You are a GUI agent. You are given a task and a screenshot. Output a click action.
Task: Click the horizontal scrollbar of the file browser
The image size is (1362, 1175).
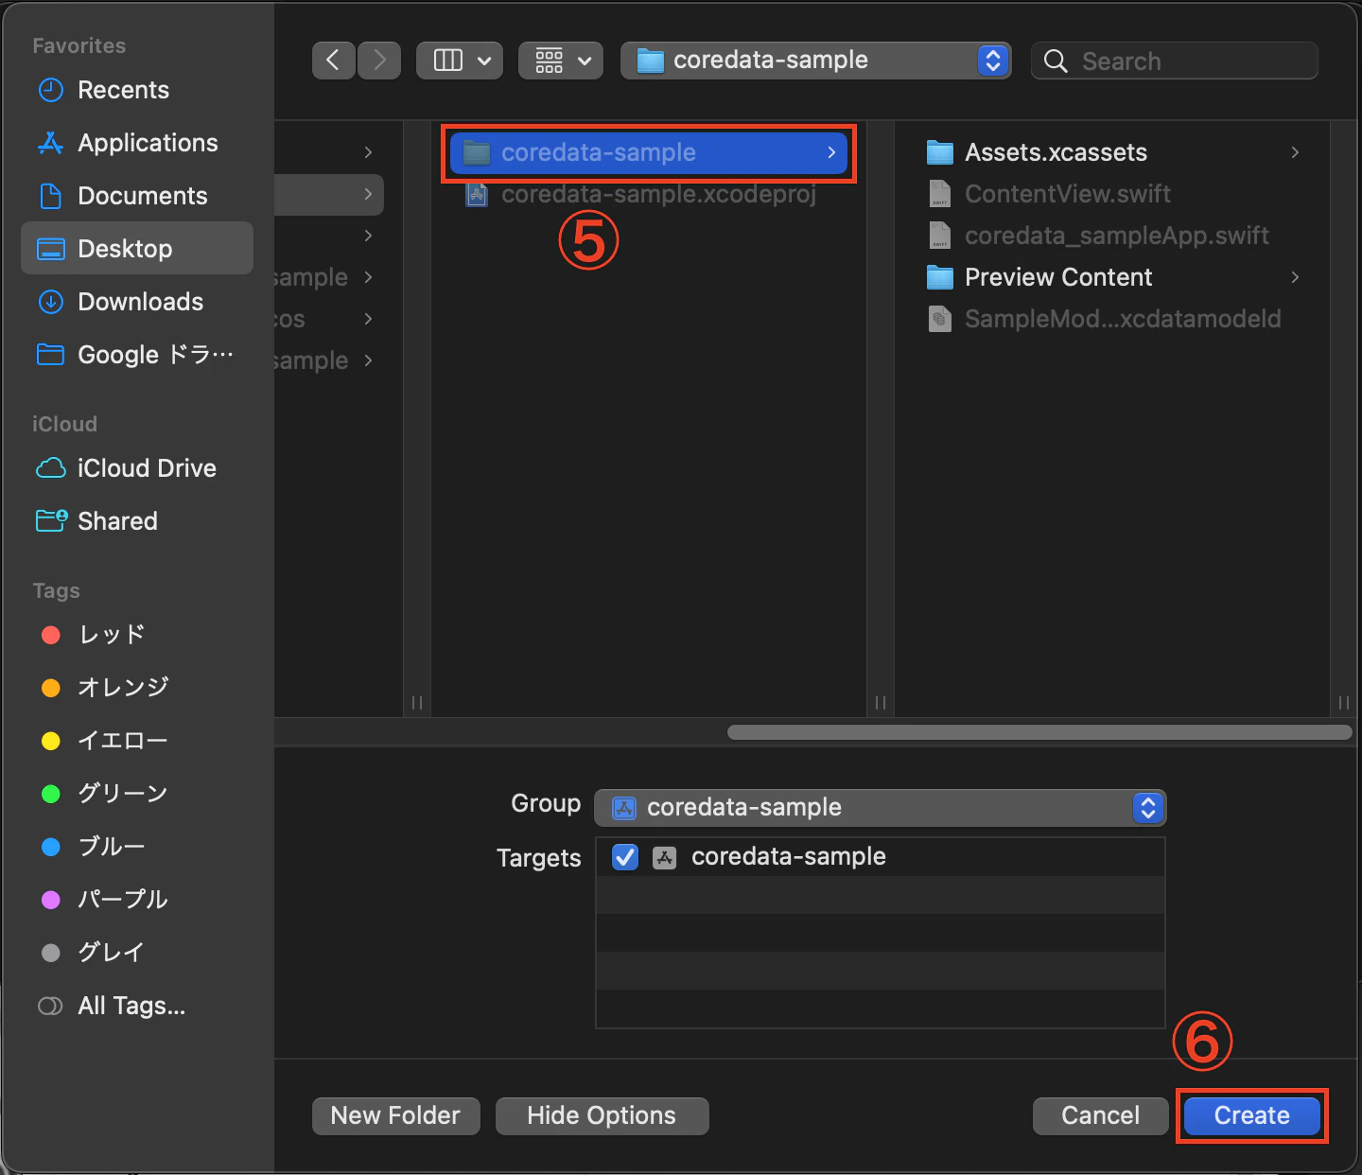1039,732
